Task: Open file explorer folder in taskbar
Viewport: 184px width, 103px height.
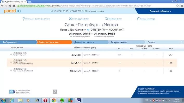Action: click(20, 100)
